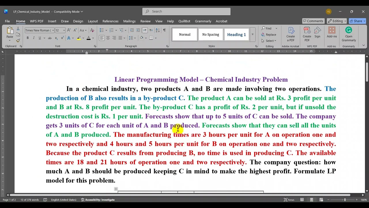
Task: Click Accessibility: Investigate in status bar
Action: [x=98, y=200]
